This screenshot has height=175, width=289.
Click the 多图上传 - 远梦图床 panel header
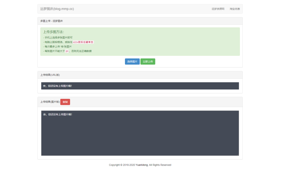52,21
